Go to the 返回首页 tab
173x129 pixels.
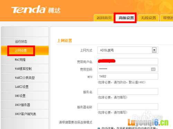pyautogui.click(x=104, y=18)
